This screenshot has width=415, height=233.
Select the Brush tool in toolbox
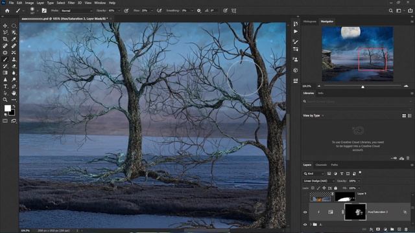point(5,60)
